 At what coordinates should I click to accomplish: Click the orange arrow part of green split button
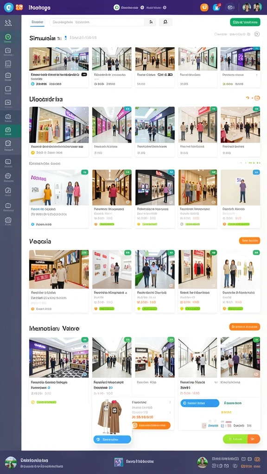[x=254, y=439]
